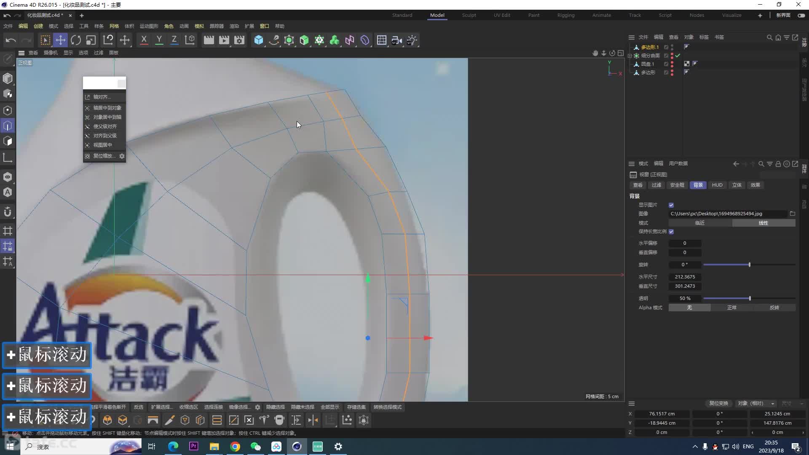Screen dimensions: 809x455
Task: Click the camera object icon
Action: [x=397, y=40]
